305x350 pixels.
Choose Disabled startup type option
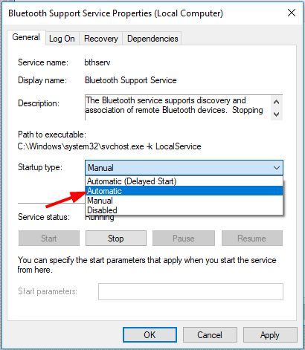tap(184, 210)
